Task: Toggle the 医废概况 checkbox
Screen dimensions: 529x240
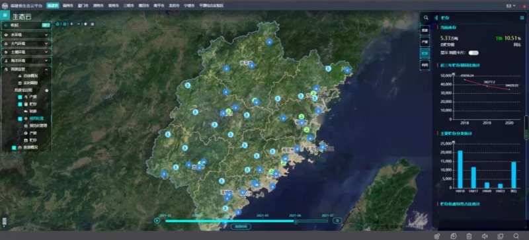Action: 14,147
